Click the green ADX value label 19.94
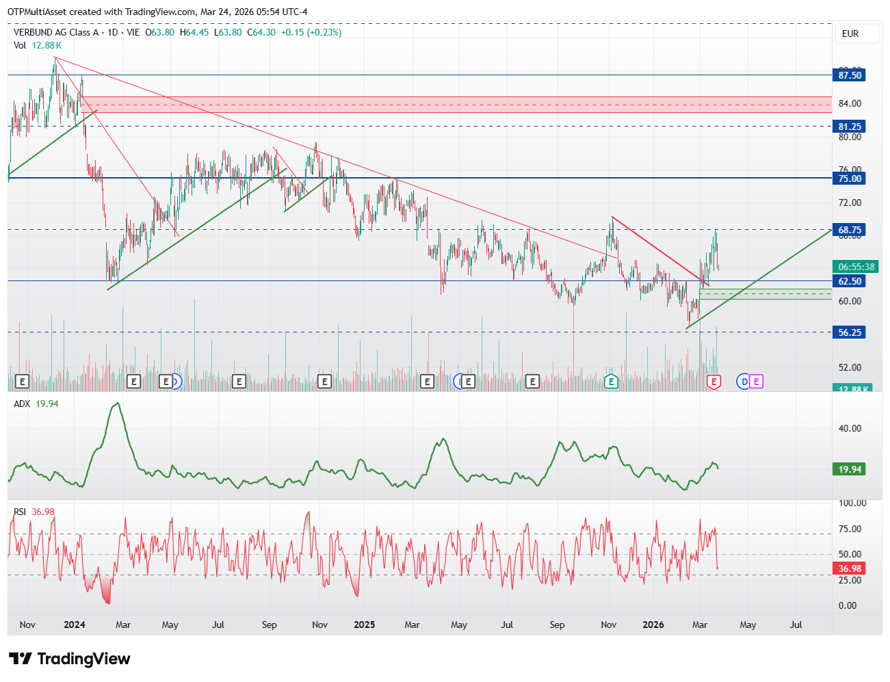This screenshot has height=682, width=890. click(850, 469)
